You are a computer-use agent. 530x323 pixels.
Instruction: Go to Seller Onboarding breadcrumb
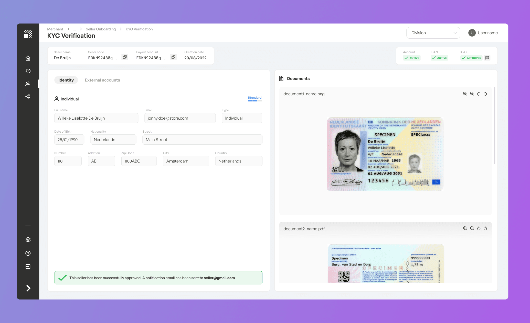[101, 29]
